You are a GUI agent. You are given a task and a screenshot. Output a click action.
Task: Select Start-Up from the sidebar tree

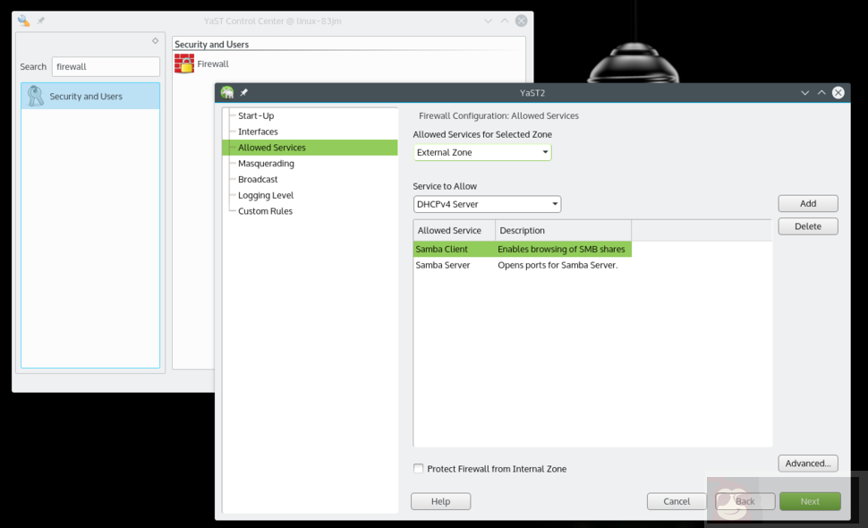(x=256, y=115)
